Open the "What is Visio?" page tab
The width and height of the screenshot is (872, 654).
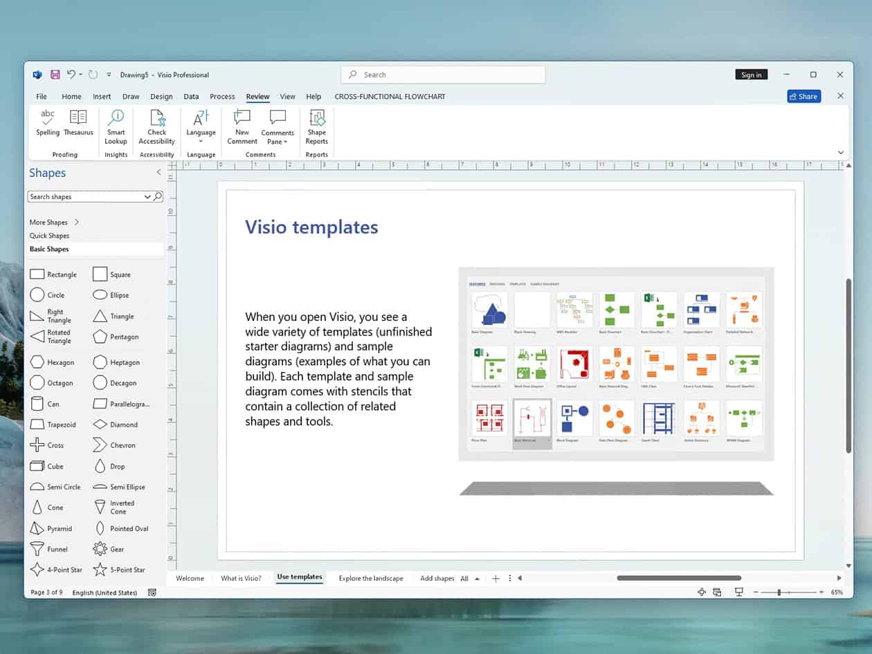pos(241,578)
